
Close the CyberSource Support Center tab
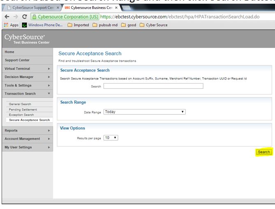pyautogui.click(x=58, y=8)
